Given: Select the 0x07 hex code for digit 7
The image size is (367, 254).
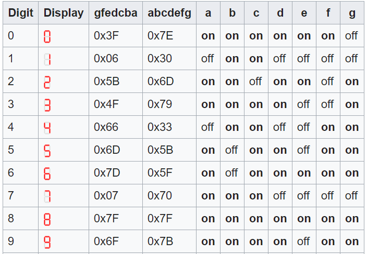Looking at the screenshot, I should click(x=106, y=196).
